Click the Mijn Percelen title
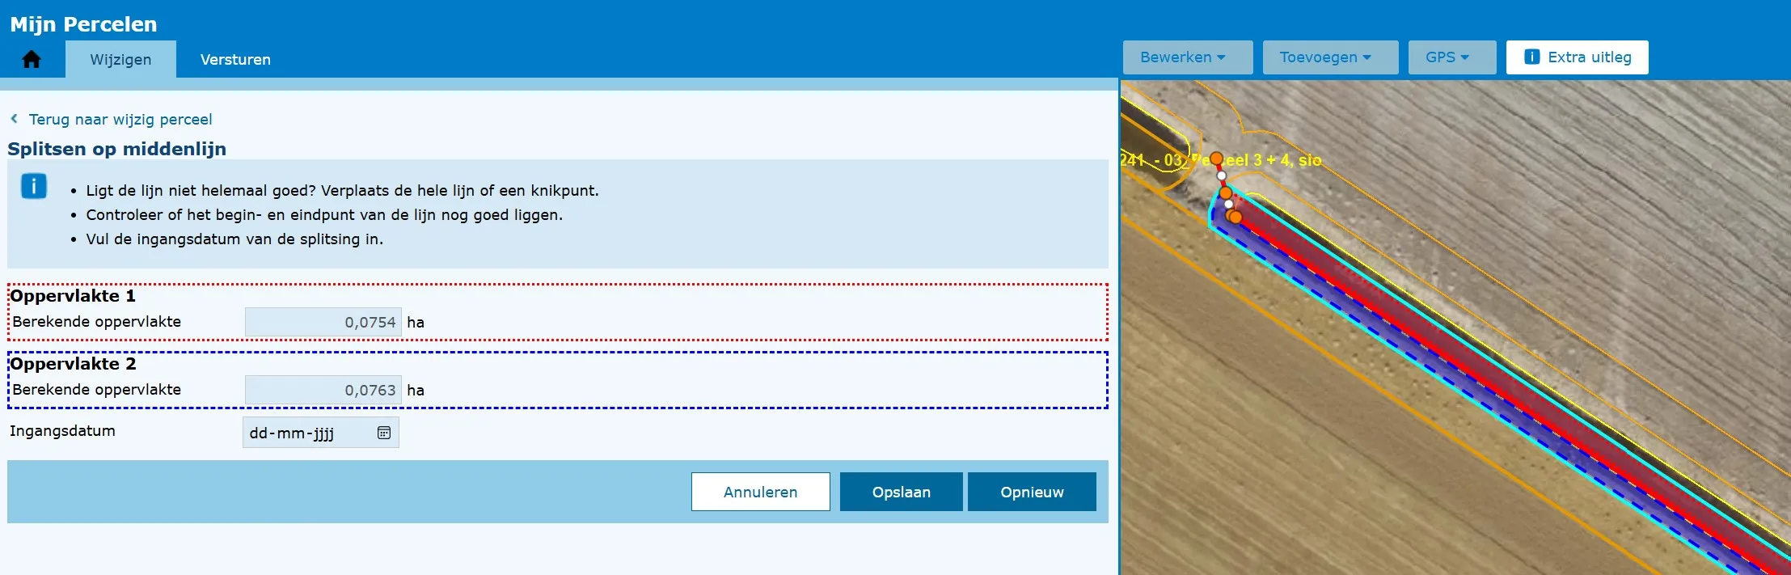Image resolution: width=1791 pixels, height=575 pixels. point(83,23)
